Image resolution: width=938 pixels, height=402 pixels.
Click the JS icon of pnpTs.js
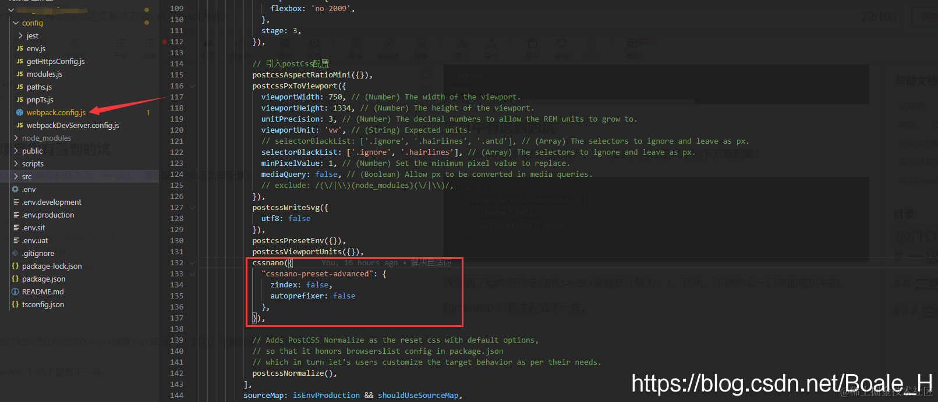pyautogui.click(x=20, y=100)
